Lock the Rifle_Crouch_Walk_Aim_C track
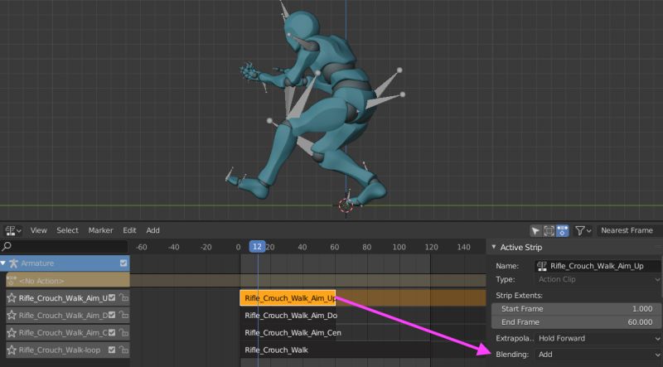The height and width of the screenshot is (367, 663). pyautogui.click(x=123, y=333)
